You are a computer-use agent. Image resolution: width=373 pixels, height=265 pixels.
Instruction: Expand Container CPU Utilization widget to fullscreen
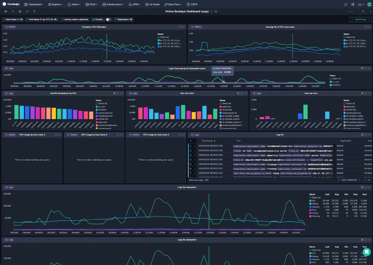coord(180,27)
